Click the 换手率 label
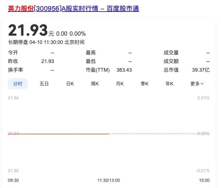 [x=16, y=70]
